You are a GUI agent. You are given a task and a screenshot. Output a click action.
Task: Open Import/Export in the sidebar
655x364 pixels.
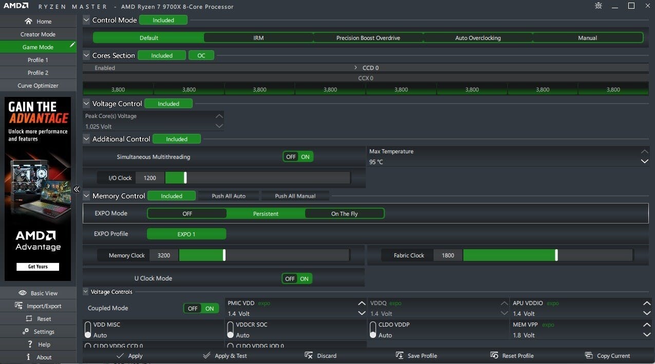[38, 306]
